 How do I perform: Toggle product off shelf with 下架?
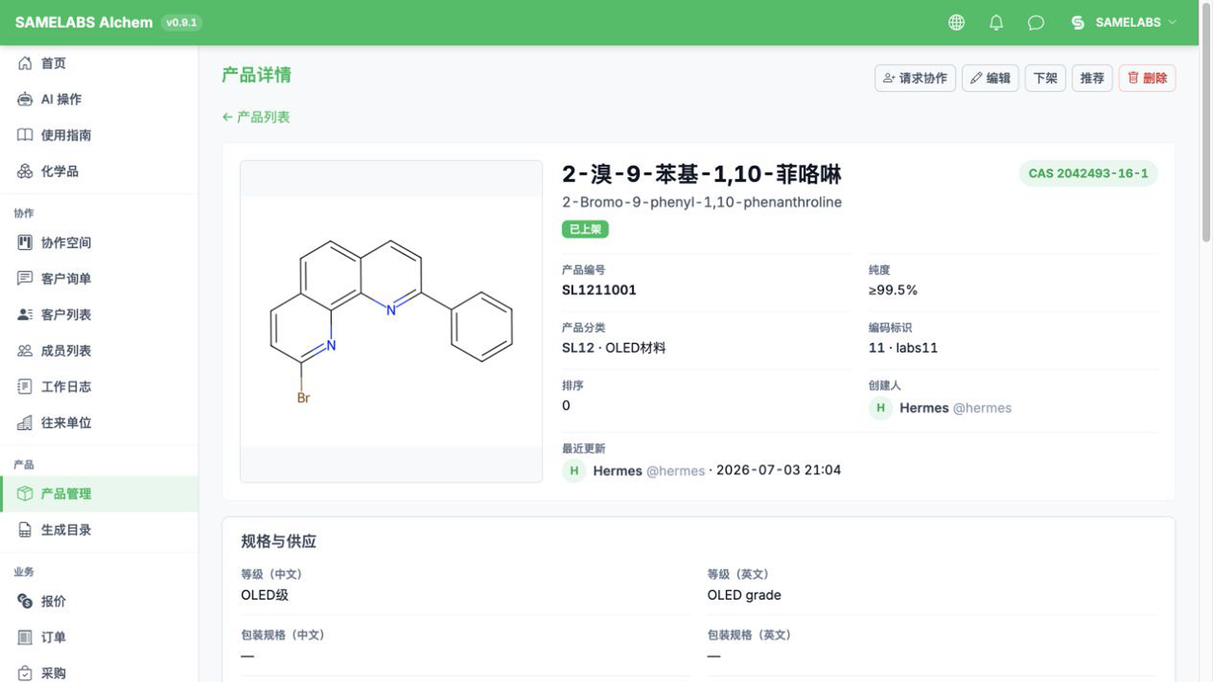(x=1045, y=78)
